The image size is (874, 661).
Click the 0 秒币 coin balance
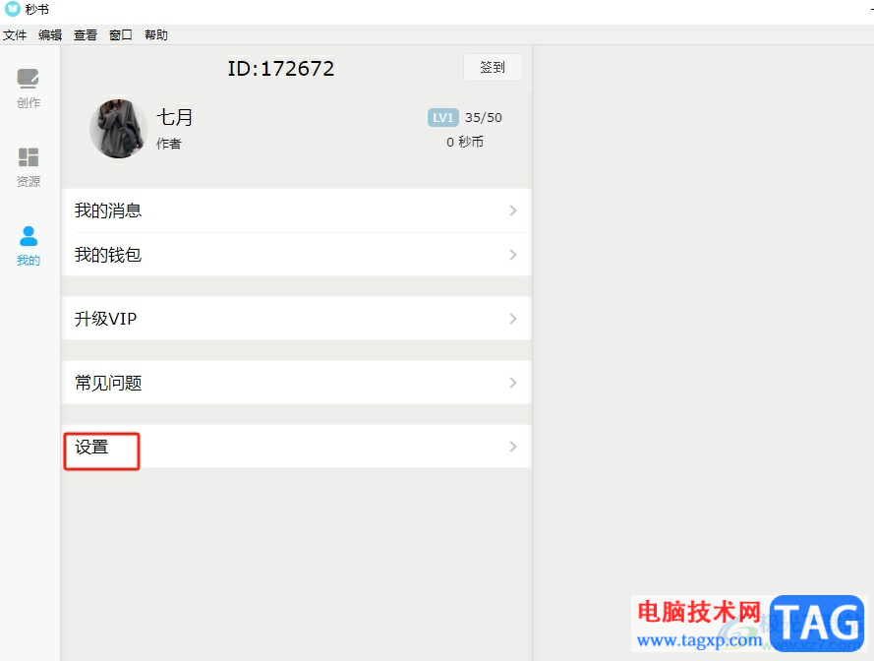click(465, 143)
